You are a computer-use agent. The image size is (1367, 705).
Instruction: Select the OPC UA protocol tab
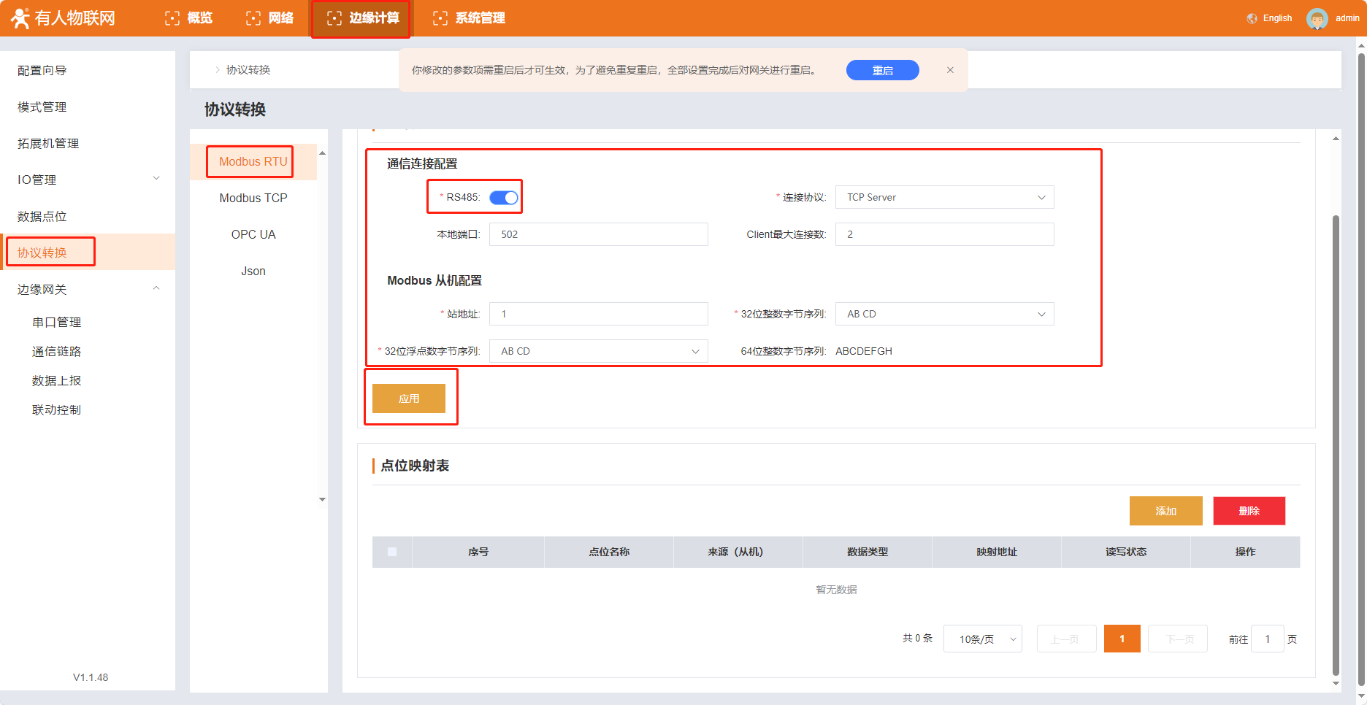pos(253,235)
